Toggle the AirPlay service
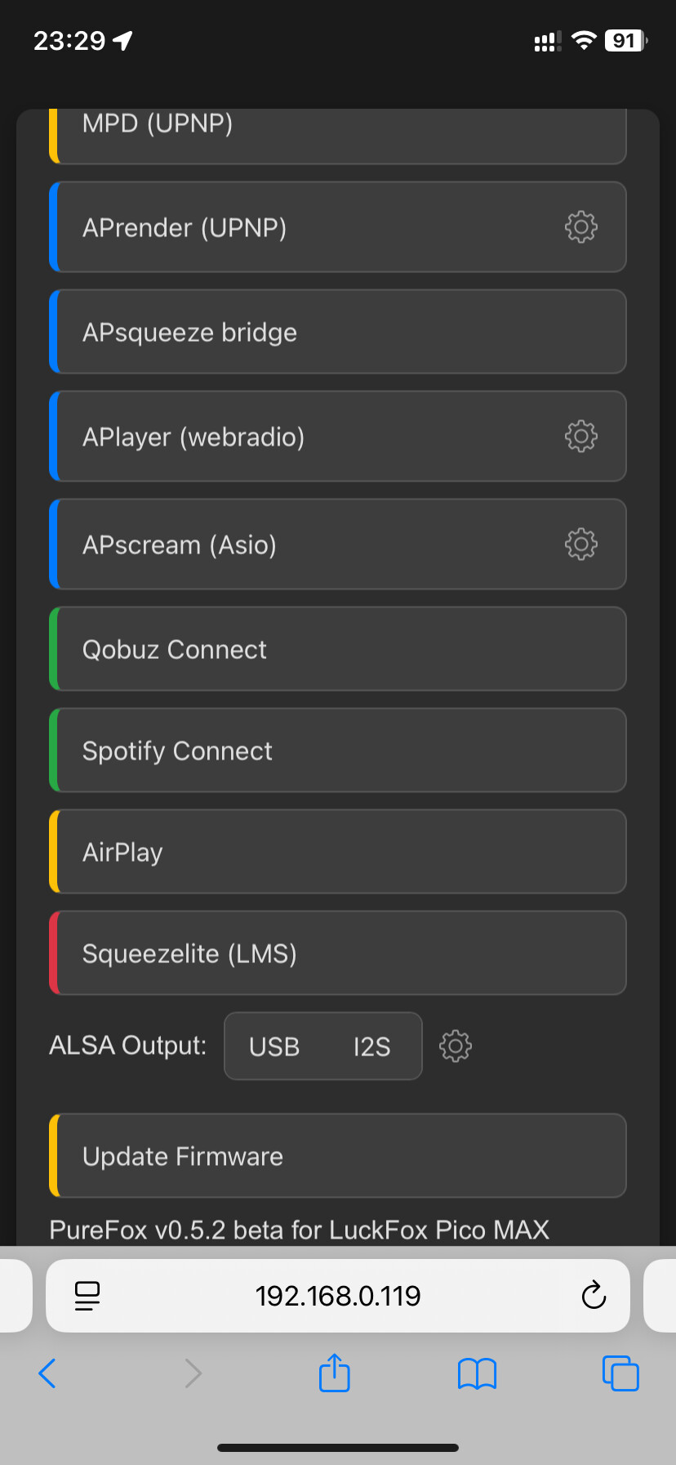Viewport: 676px width, 1465px height. point(338,852)
